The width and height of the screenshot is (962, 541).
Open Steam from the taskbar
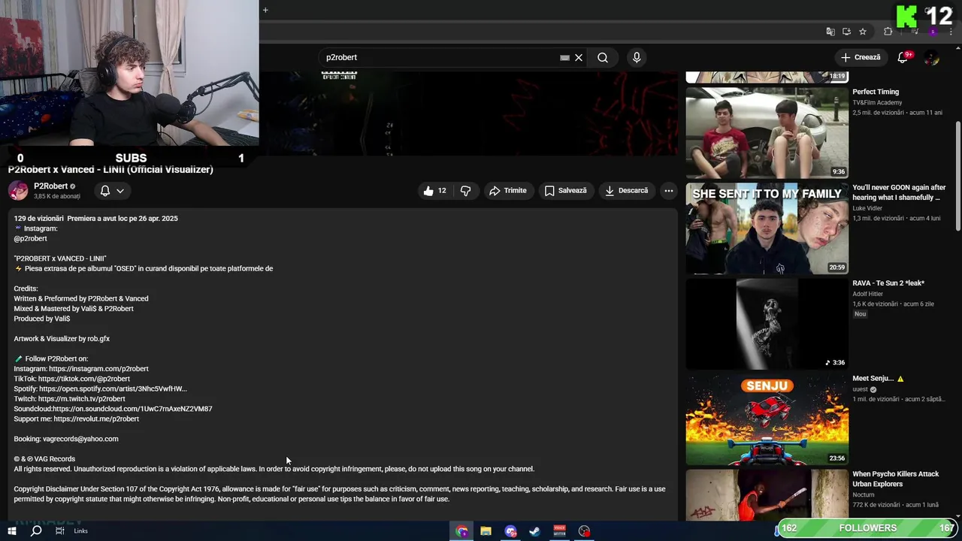(x=534, y=531)
